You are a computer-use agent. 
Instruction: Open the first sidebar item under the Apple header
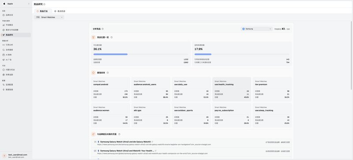pyautogui.click(x=16, y=15)
